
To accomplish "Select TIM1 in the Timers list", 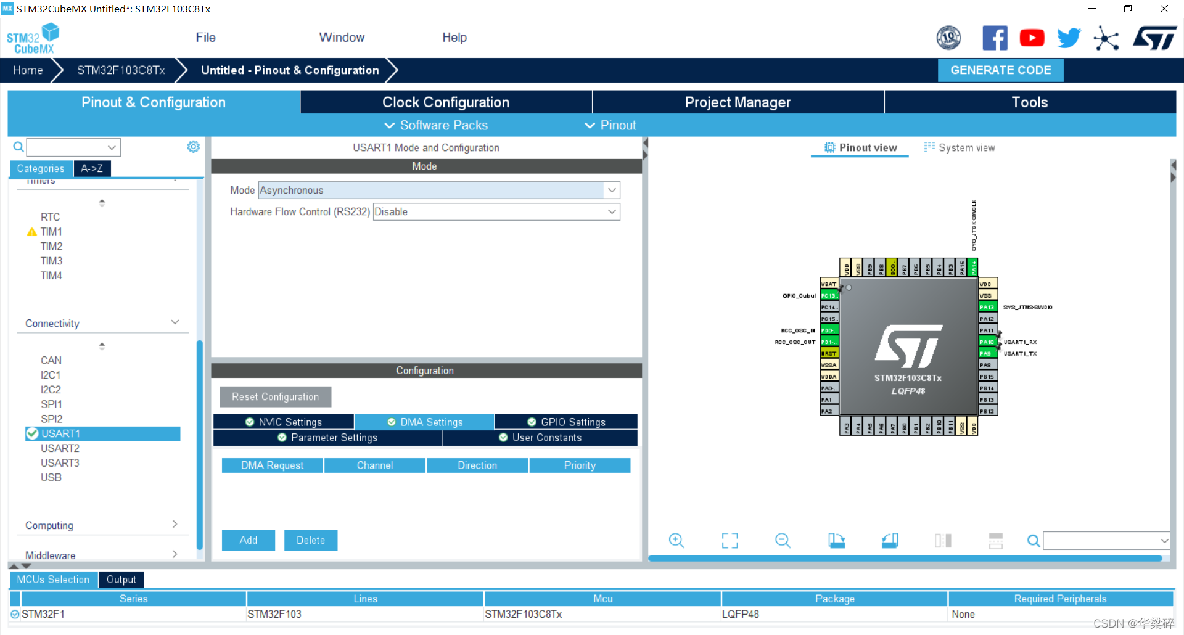I will [x=51, y=232].
